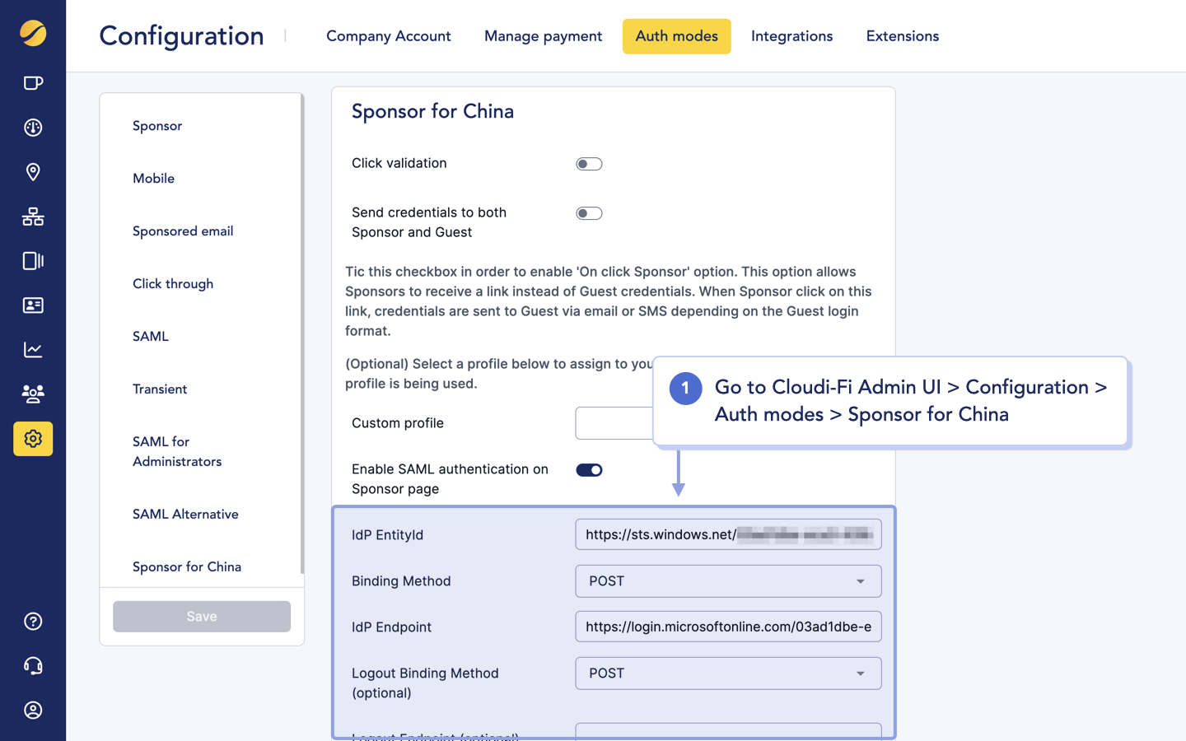Switch to the Integrations tab

point(791,36)
